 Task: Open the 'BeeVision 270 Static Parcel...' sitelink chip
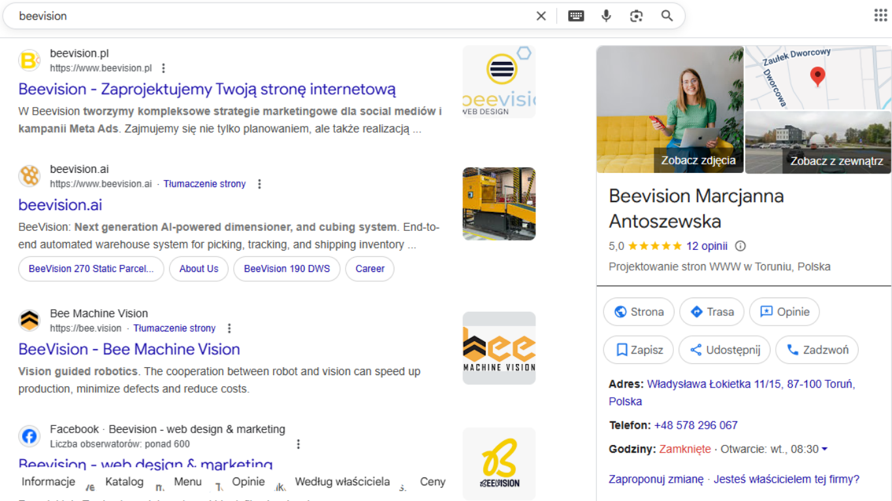click(91, 269)
